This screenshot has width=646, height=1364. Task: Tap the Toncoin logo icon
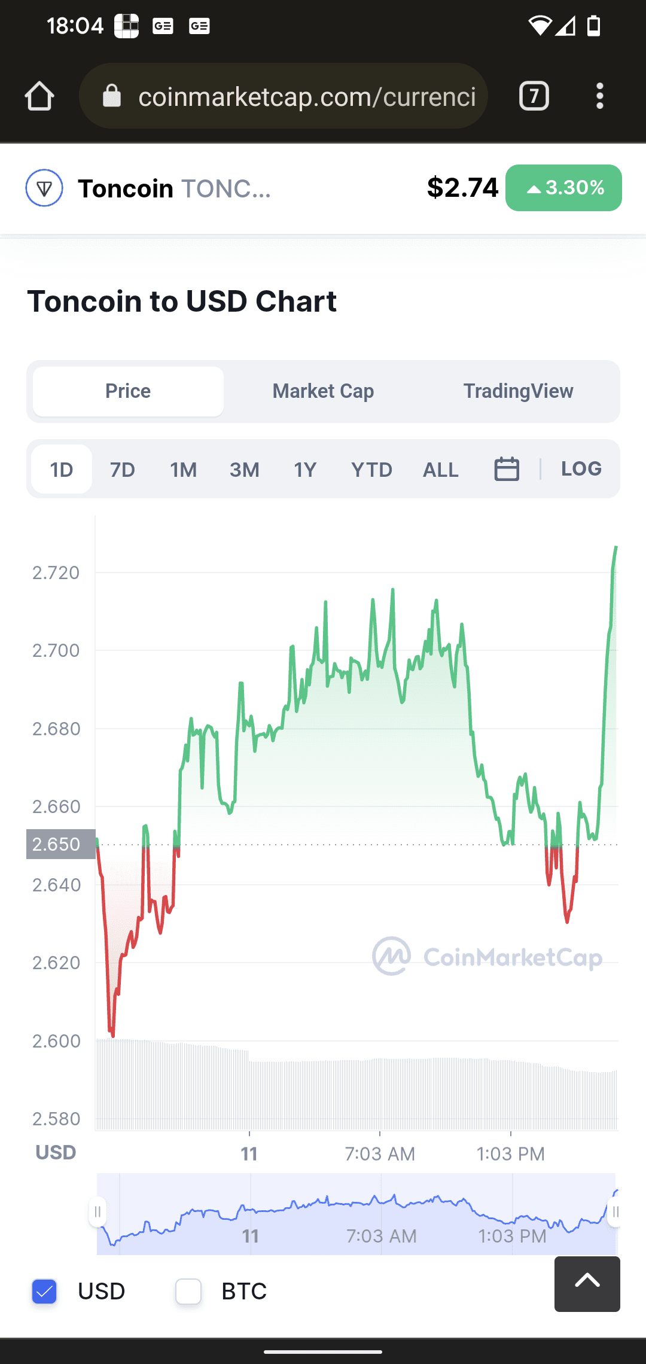[x=44, y=188]
